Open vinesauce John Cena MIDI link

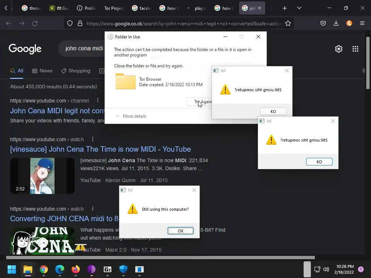click(100, 149)
